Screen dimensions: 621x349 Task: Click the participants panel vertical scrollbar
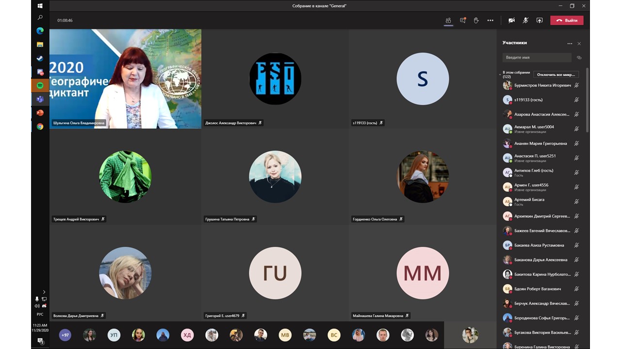click(587, 102)
